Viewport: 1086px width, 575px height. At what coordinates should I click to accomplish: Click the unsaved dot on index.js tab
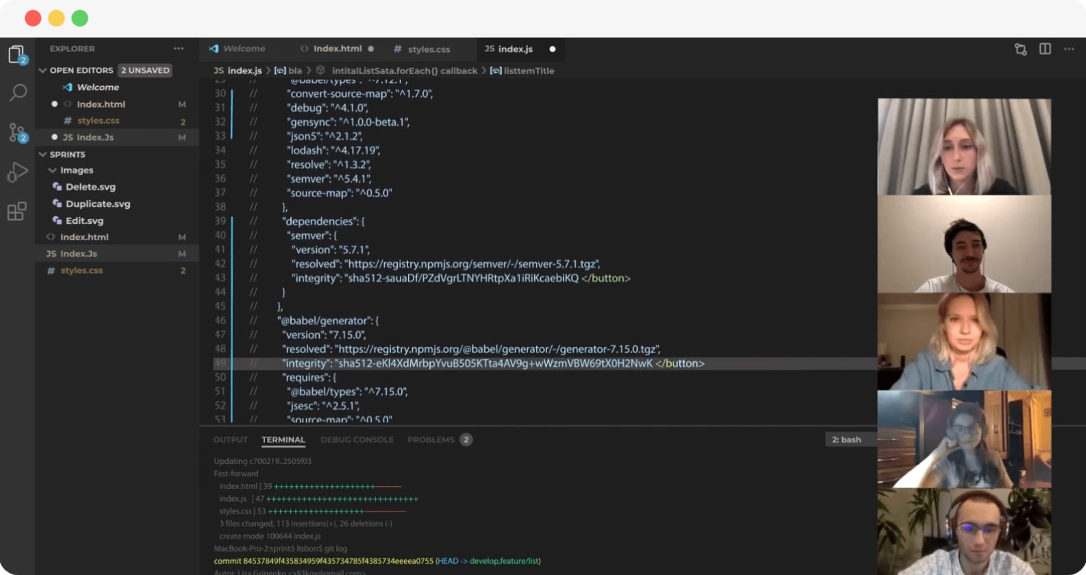(x=553, y=49)
